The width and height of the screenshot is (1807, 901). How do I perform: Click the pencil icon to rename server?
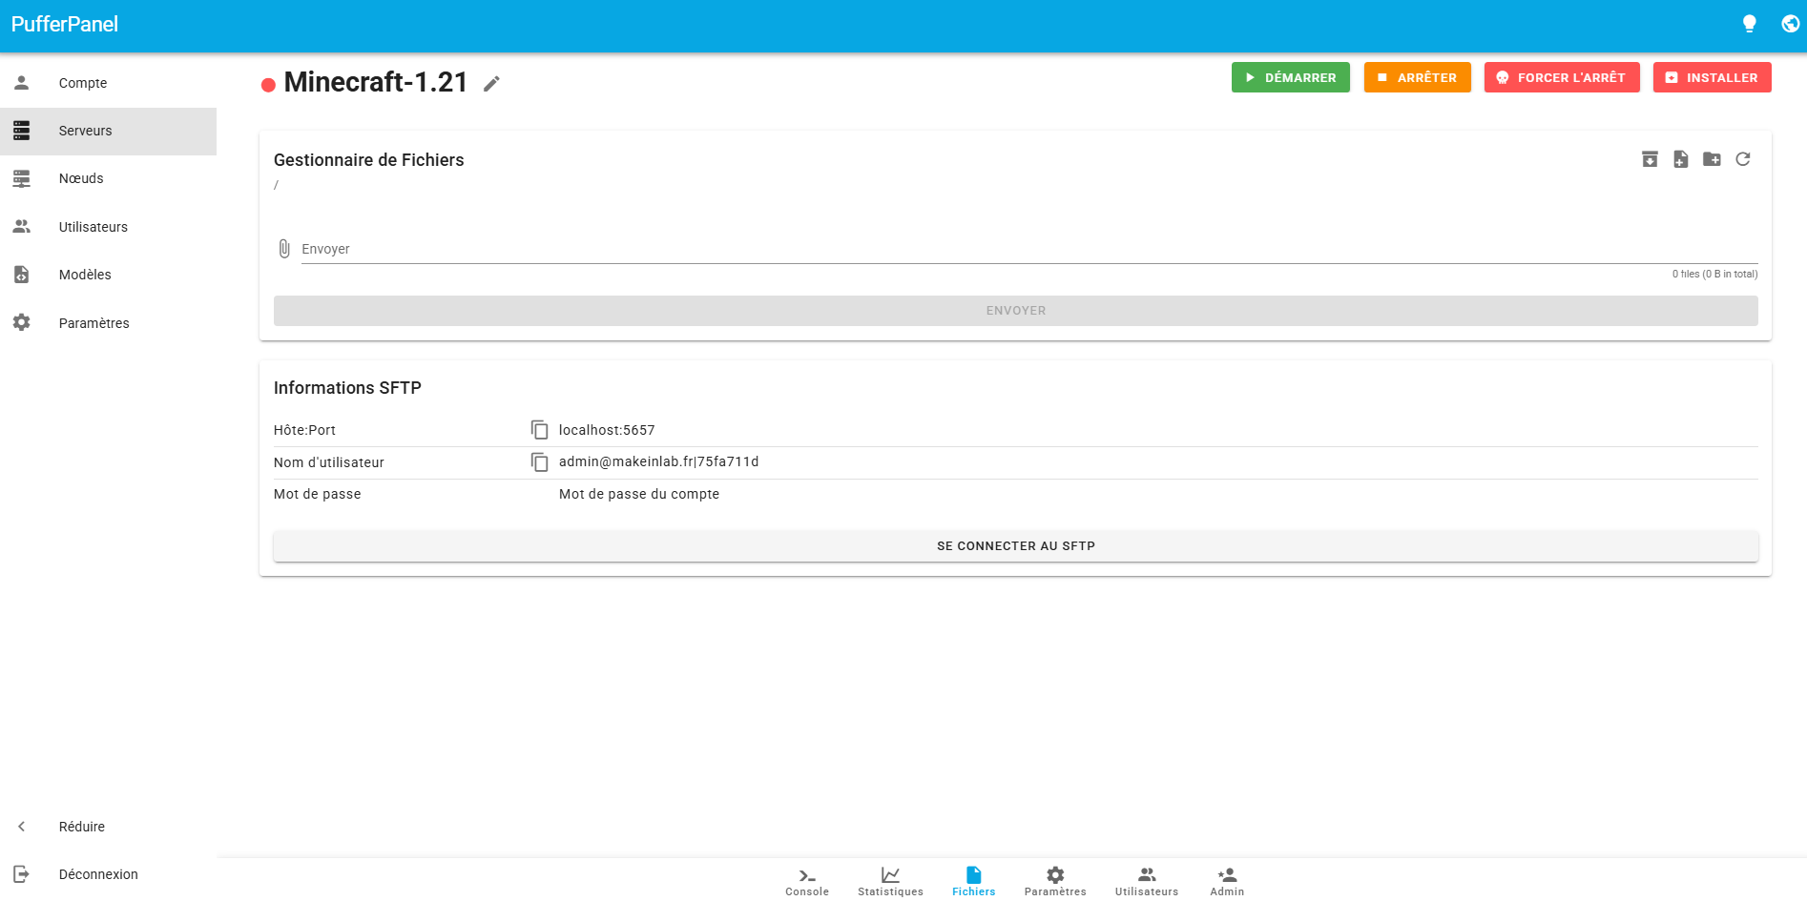click(x=491, y=84)
